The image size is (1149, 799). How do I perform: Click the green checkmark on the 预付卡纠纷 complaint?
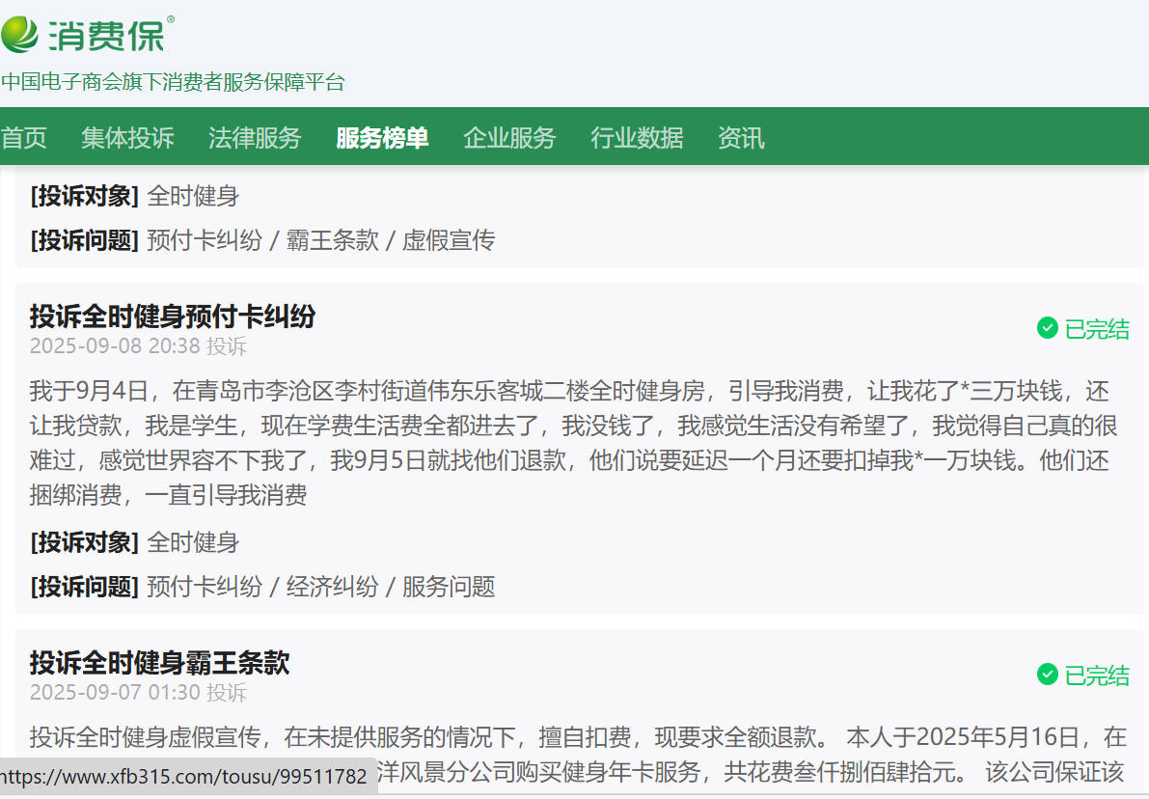(1047, 329)
